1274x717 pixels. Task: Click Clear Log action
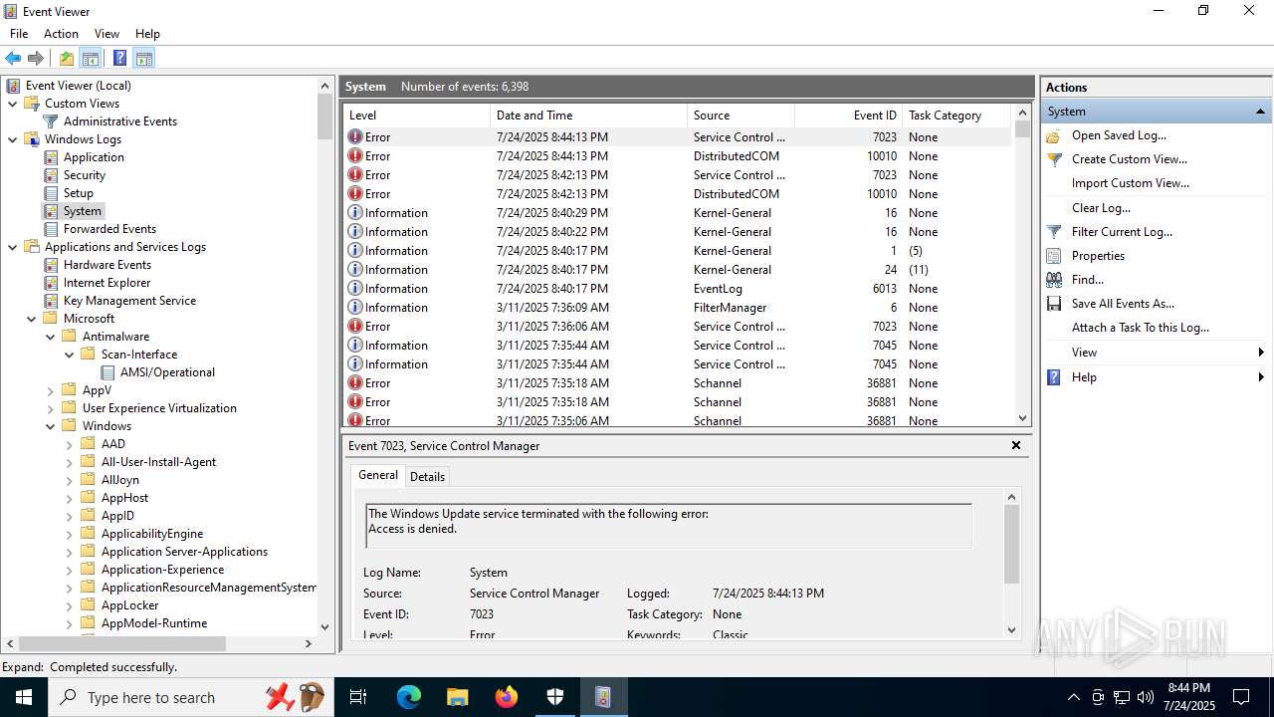pos(1101,208)
